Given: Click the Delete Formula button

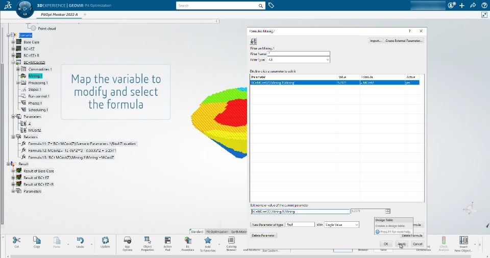Looking at the screenshot, I should (412, 236).
